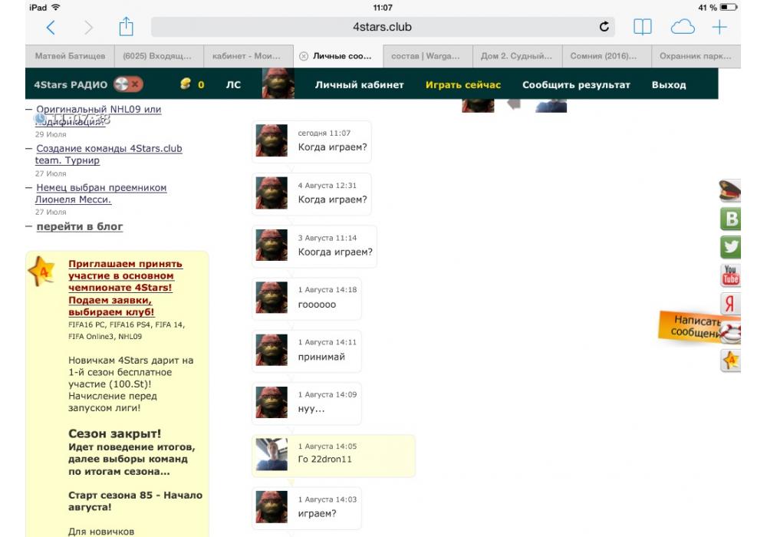Open VKontakte side button
This screenshot has height=537, width=767.
[730, 219]
